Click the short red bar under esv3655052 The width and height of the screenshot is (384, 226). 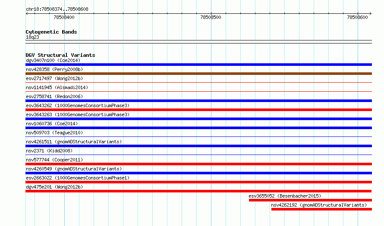[x=310, y=200]
